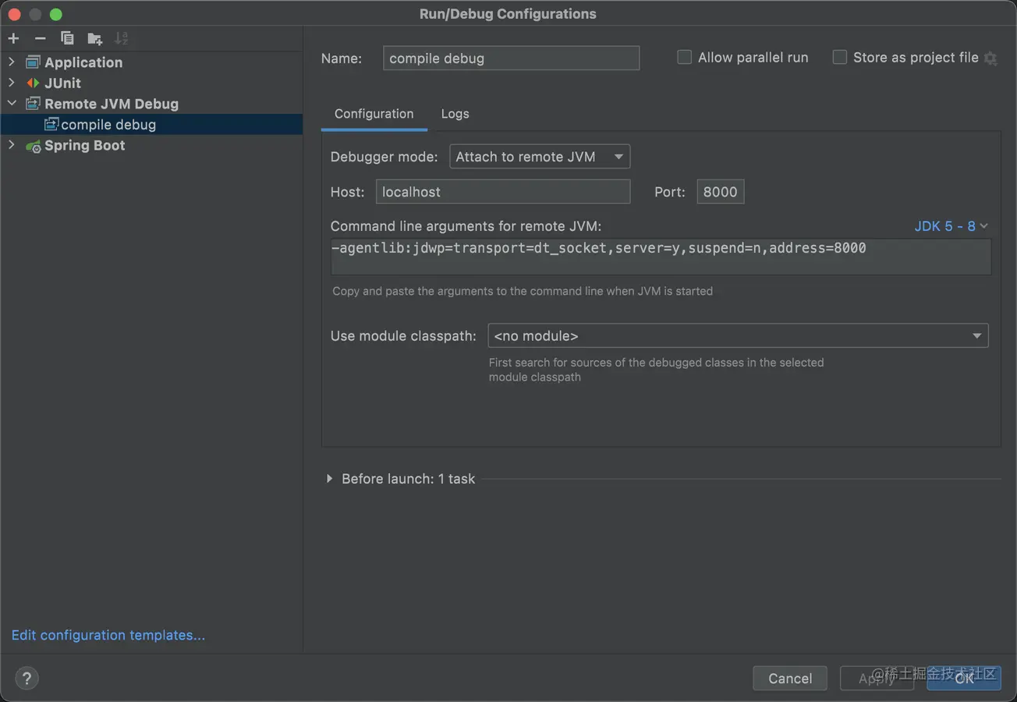This screenshot has height=702, width=1017.
Task: Remove configuration with the minus icon
Action: tap(40, 38)
